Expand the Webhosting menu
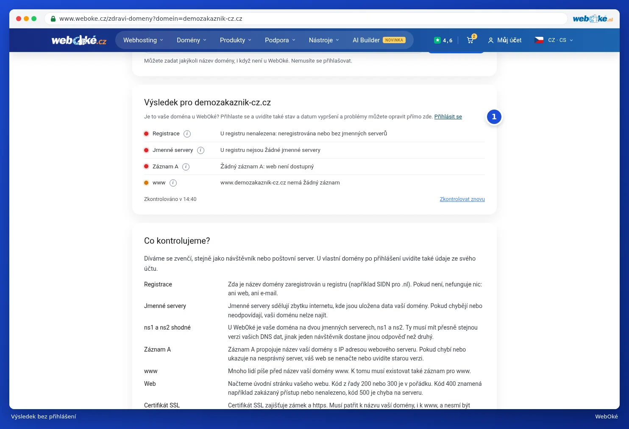The height and width of the screenshot is (429, 629). [x=143, y=40]
